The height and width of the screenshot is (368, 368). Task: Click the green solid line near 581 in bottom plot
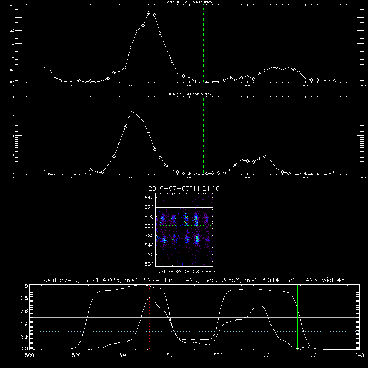[220, 317]
